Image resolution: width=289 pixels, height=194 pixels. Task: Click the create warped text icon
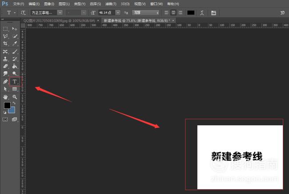click(202, 13)
